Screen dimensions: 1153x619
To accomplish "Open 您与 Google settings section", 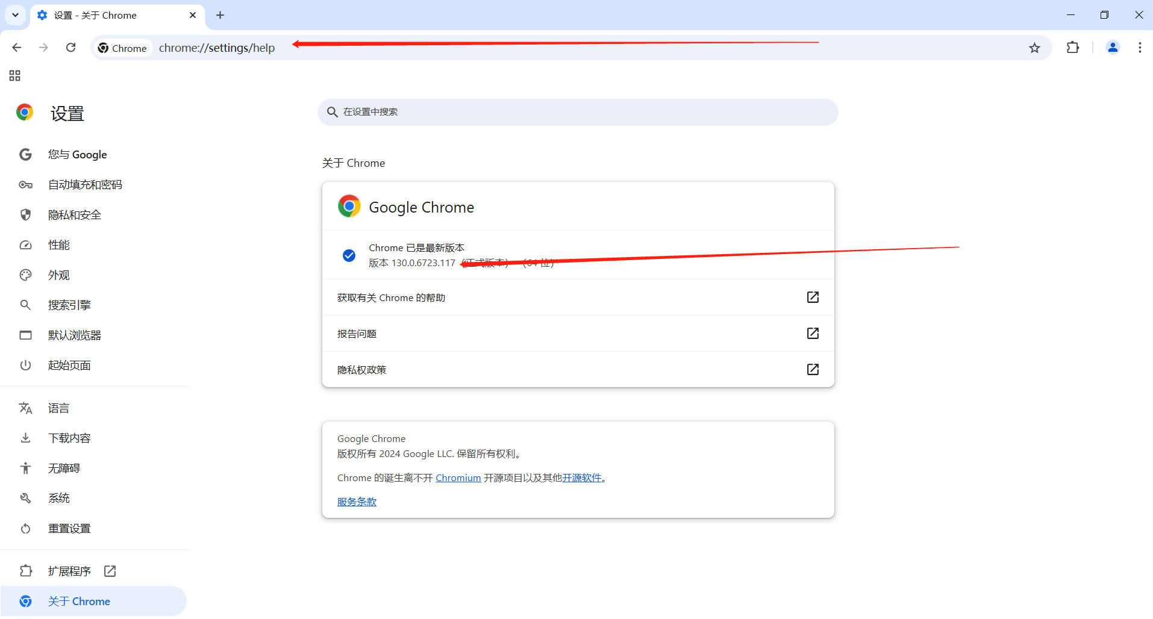I will click(x=94, y=155).
